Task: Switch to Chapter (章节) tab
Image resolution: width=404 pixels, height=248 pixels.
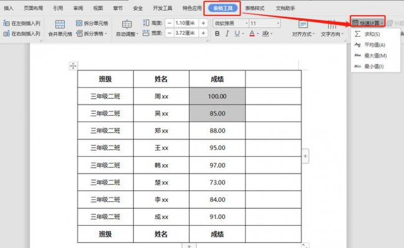Action: click(x=118, y=8)
